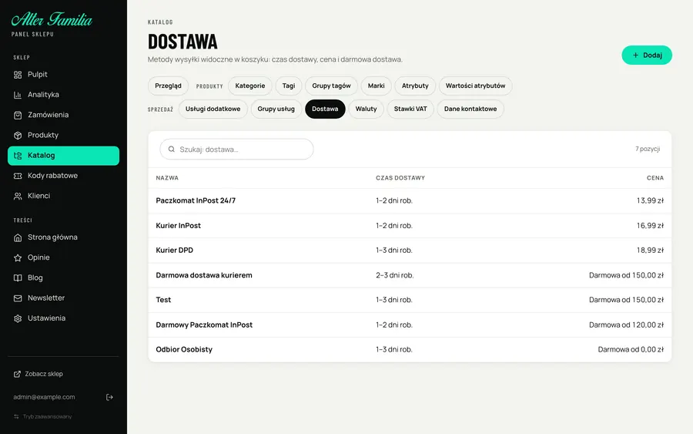693x434 pixels.
Task: Click the Pulpit dashboard grid icon
Action: tap(18, 75)
